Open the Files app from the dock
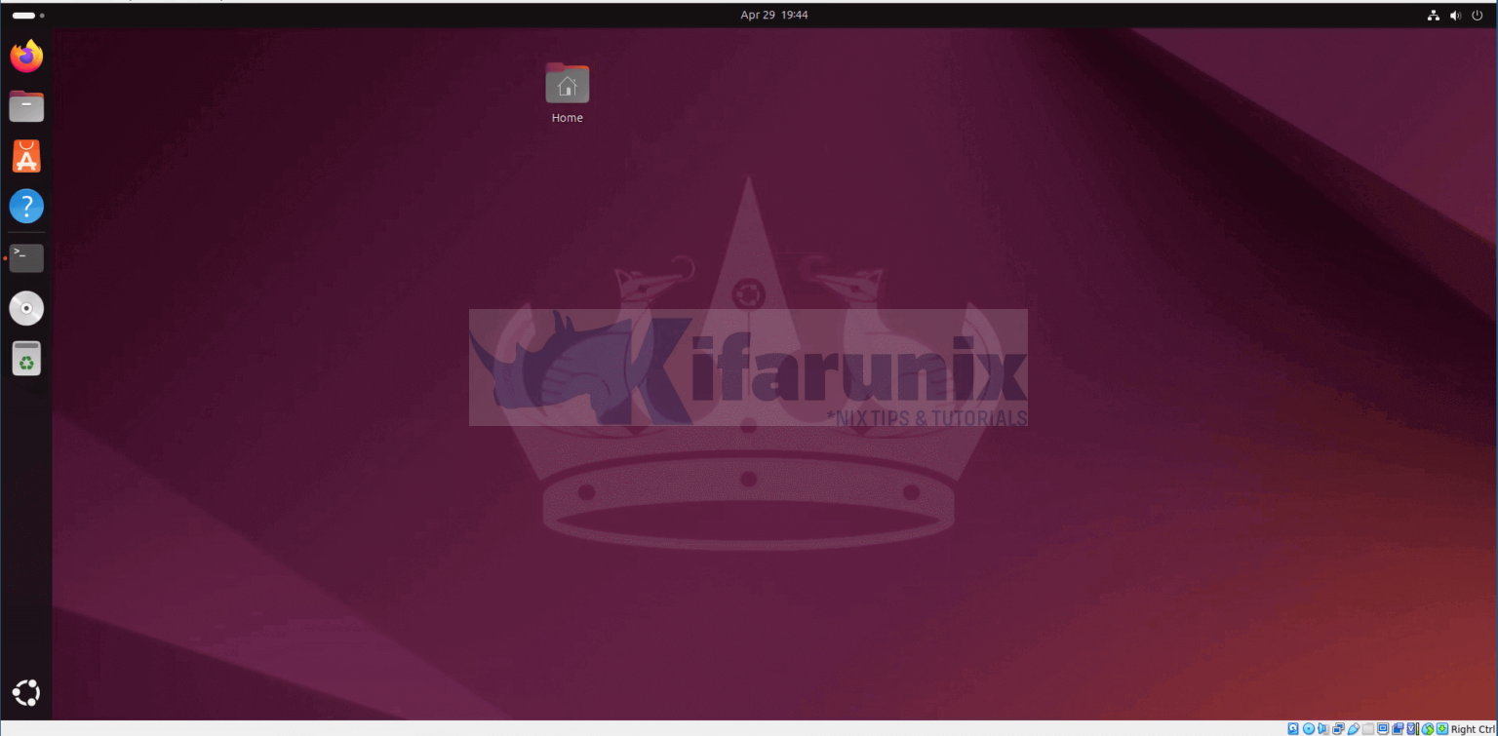Image resolution: width=1498 pixels, height=736 pixels. point(26,106)
